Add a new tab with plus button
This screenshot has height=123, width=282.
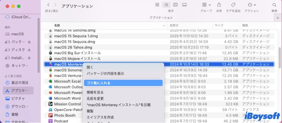coord(278,18)
